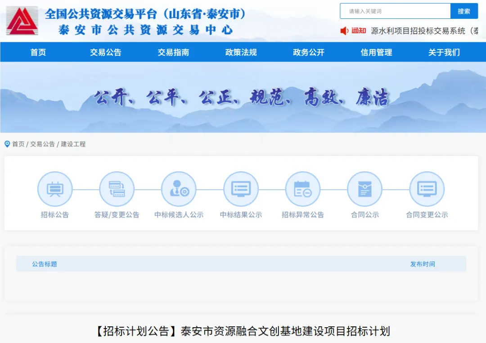Click the 合同变更公示 icon
The image size is (486, 343).
427,189
